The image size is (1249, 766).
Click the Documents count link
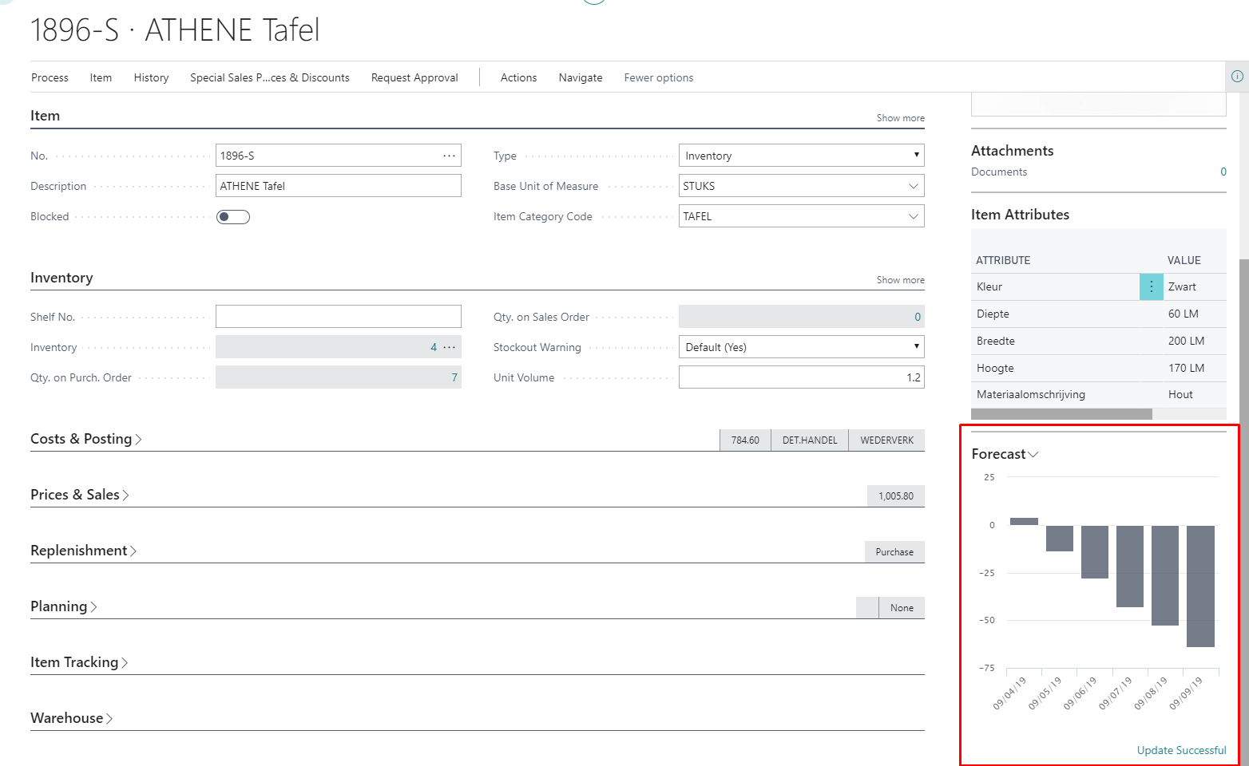[1223, 172]
